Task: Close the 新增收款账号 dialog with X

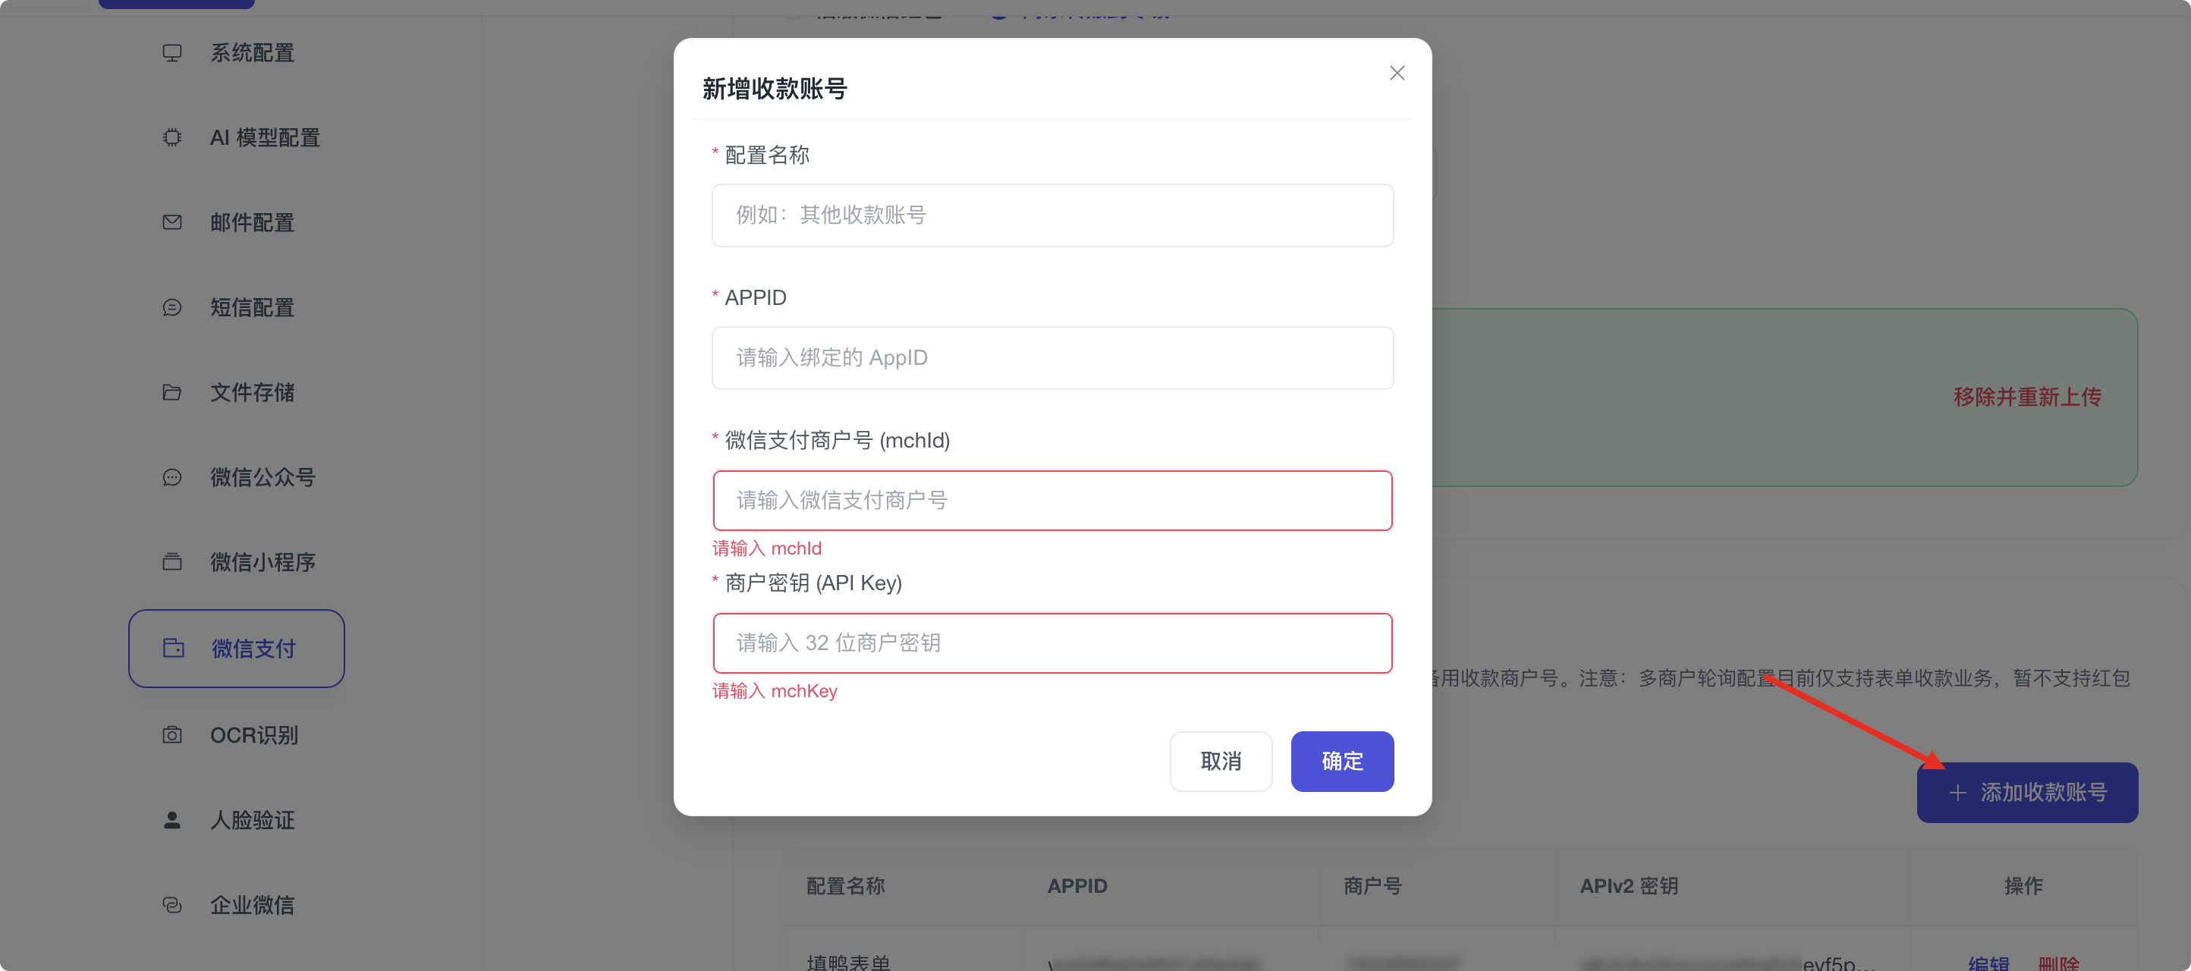Action: click(1397, 73)
